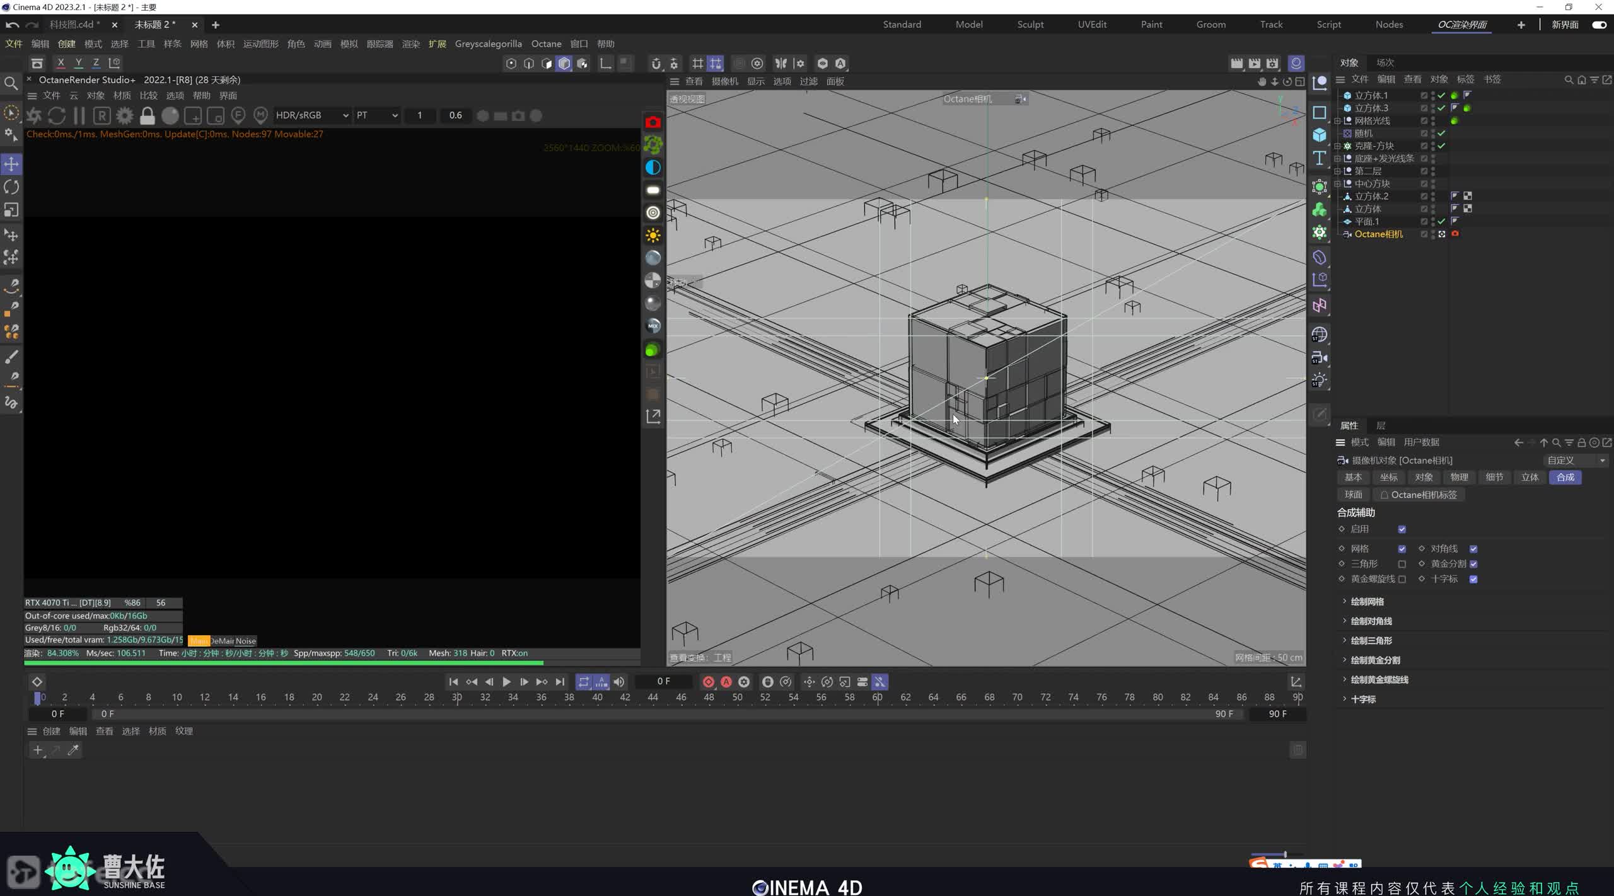Click frame 30 on the timeline ruler
Screen dimensions: 1614x896
pos(457,698)
